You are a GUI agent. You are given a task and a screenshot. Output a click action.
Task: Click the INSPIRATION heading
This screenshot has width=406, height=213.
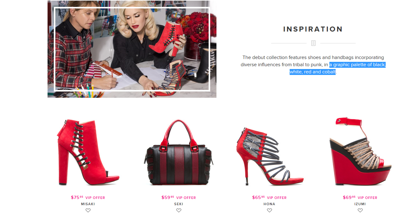pos(313,29)
